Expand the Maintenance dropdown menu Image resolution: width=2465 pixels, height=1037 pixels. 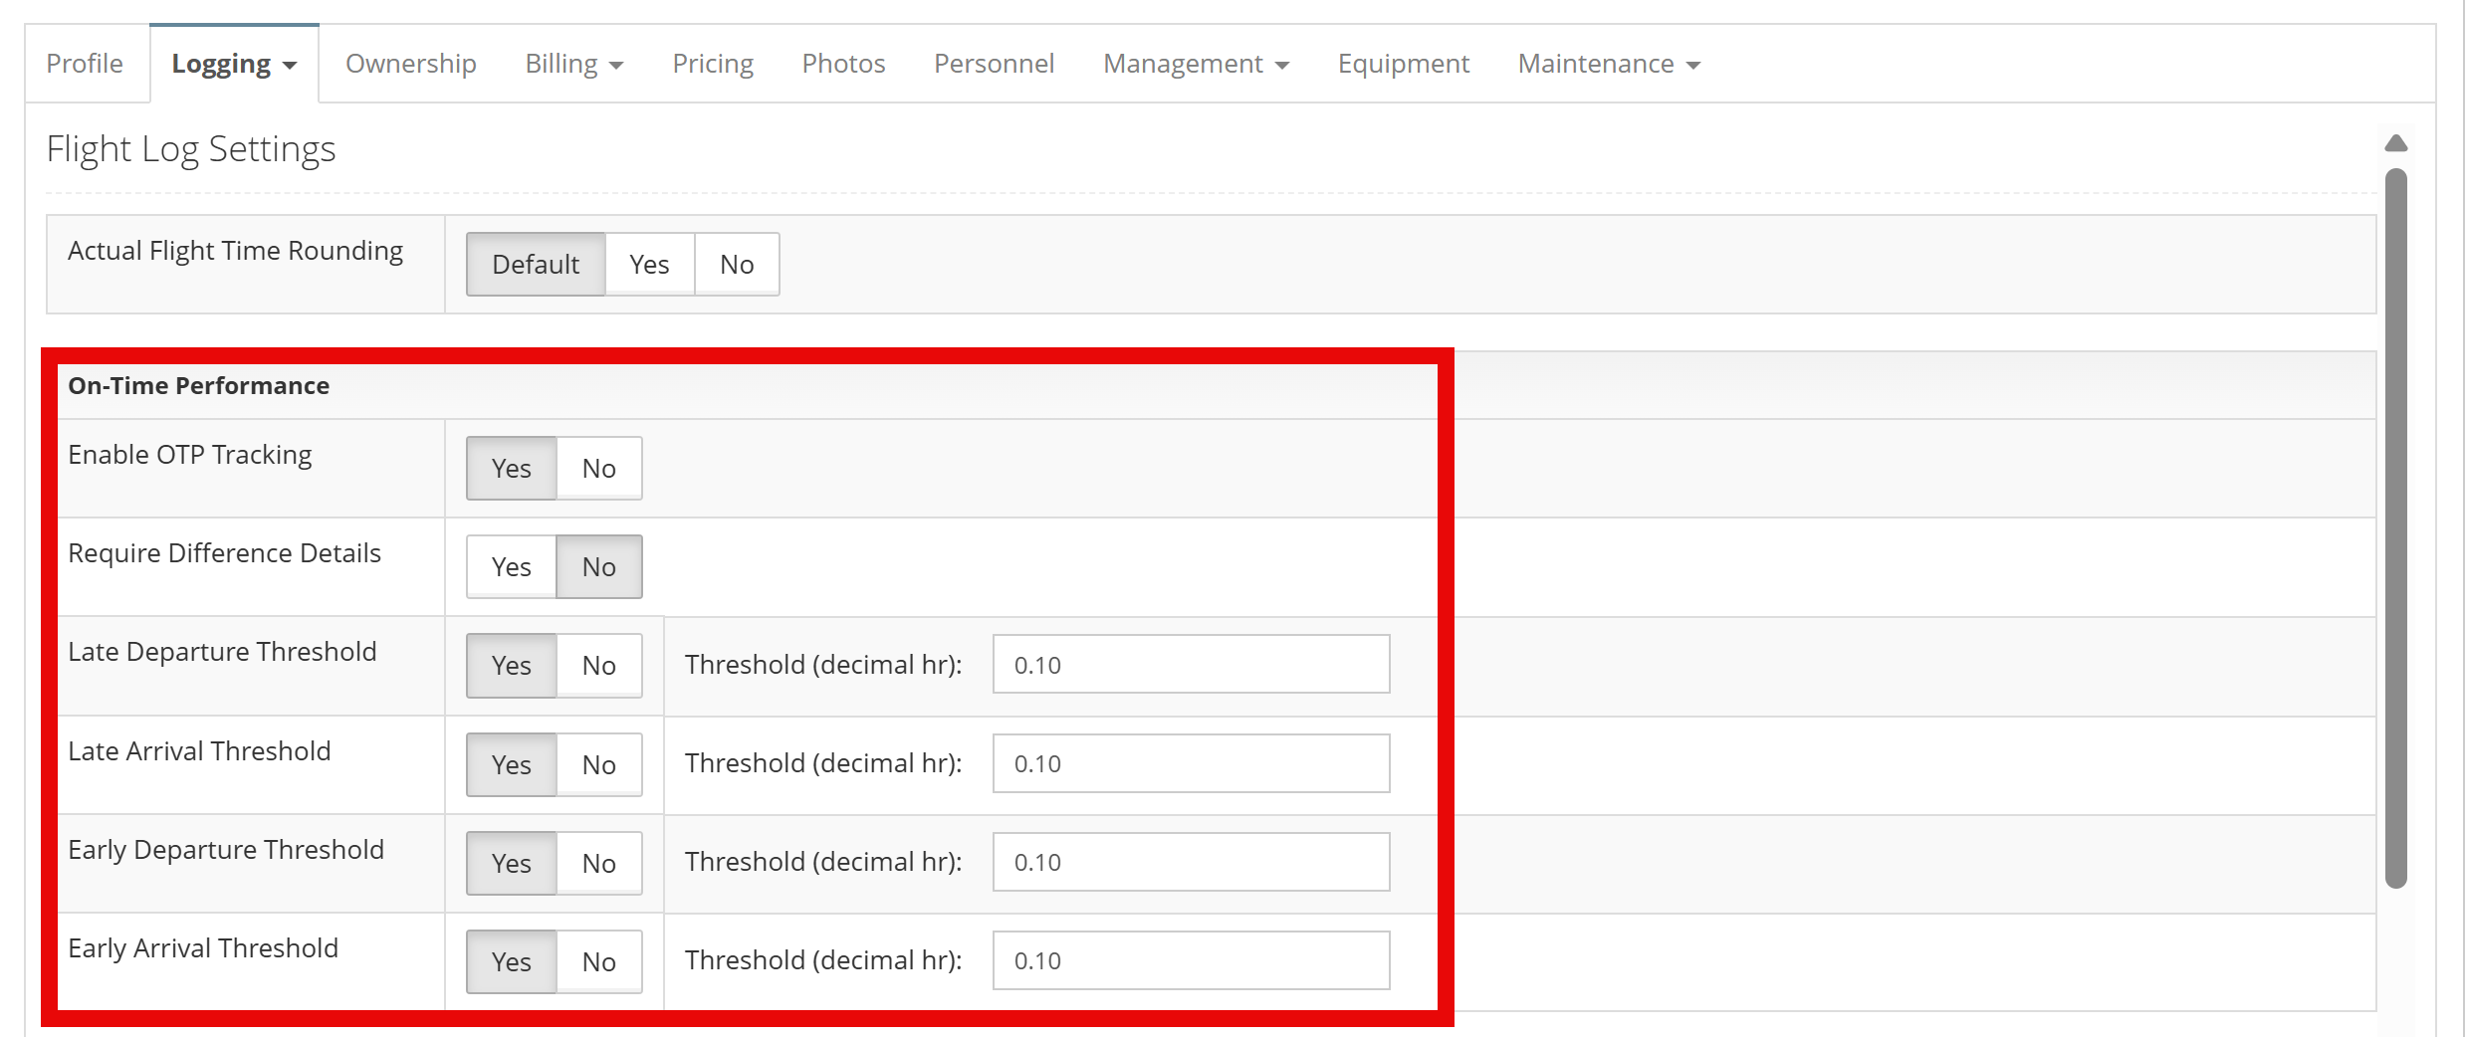pos(1608,65)
